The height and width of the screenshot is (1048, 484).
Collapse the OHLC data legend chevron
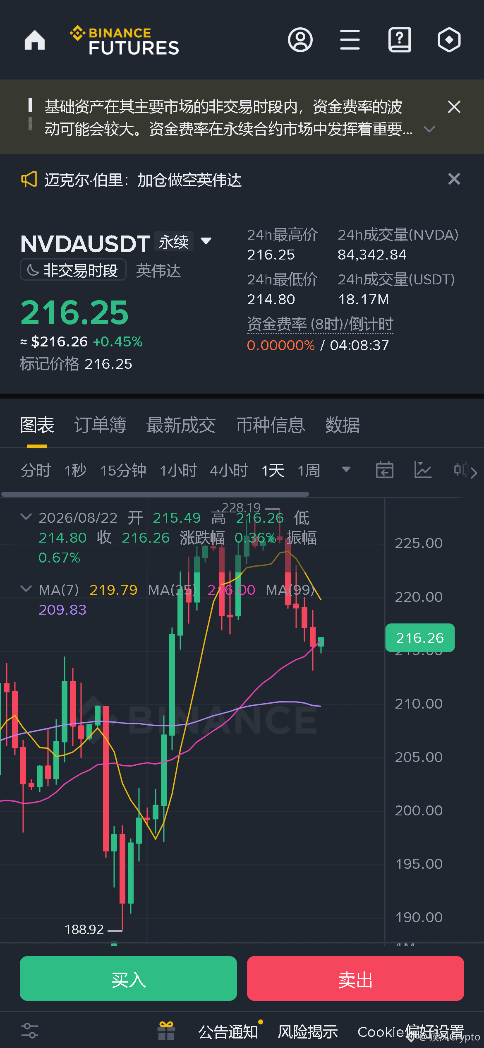pyautogui.click(x=26, y=517)
